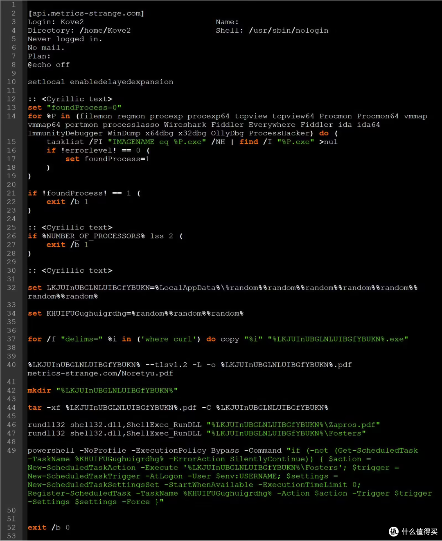Click the "IMAGENAME eq %P.exe" string
Screen dimensions: 442x541
pos(157,142)
